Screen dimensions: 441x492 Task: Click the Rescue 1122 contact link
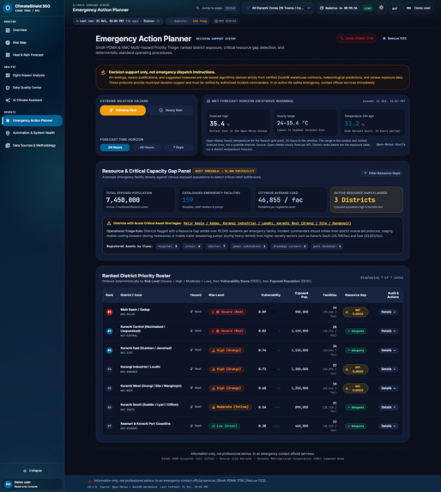click(395, 39)
